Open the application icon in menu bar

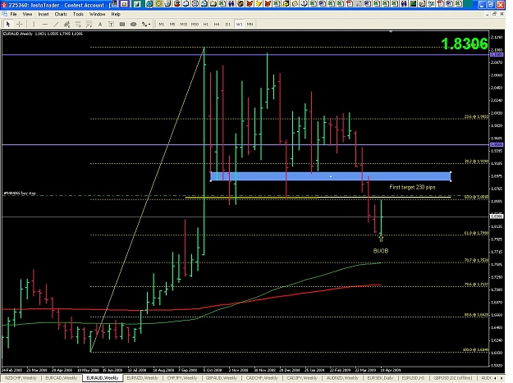tap(4, 14)
